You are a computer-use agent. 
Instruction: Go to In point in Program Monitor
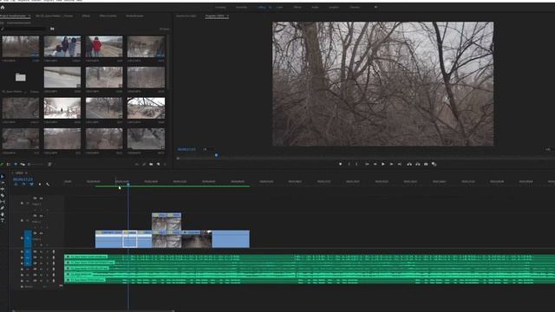pos(367,164)
